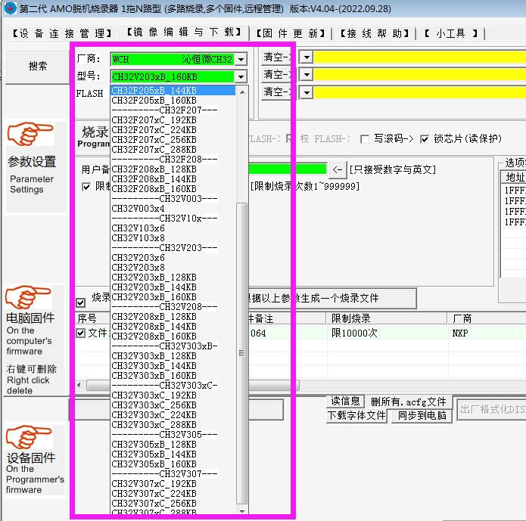This screenshot has width=526, height=521.
Task: Select CH32V307xC_224KB in list
Action: point(173,494)
